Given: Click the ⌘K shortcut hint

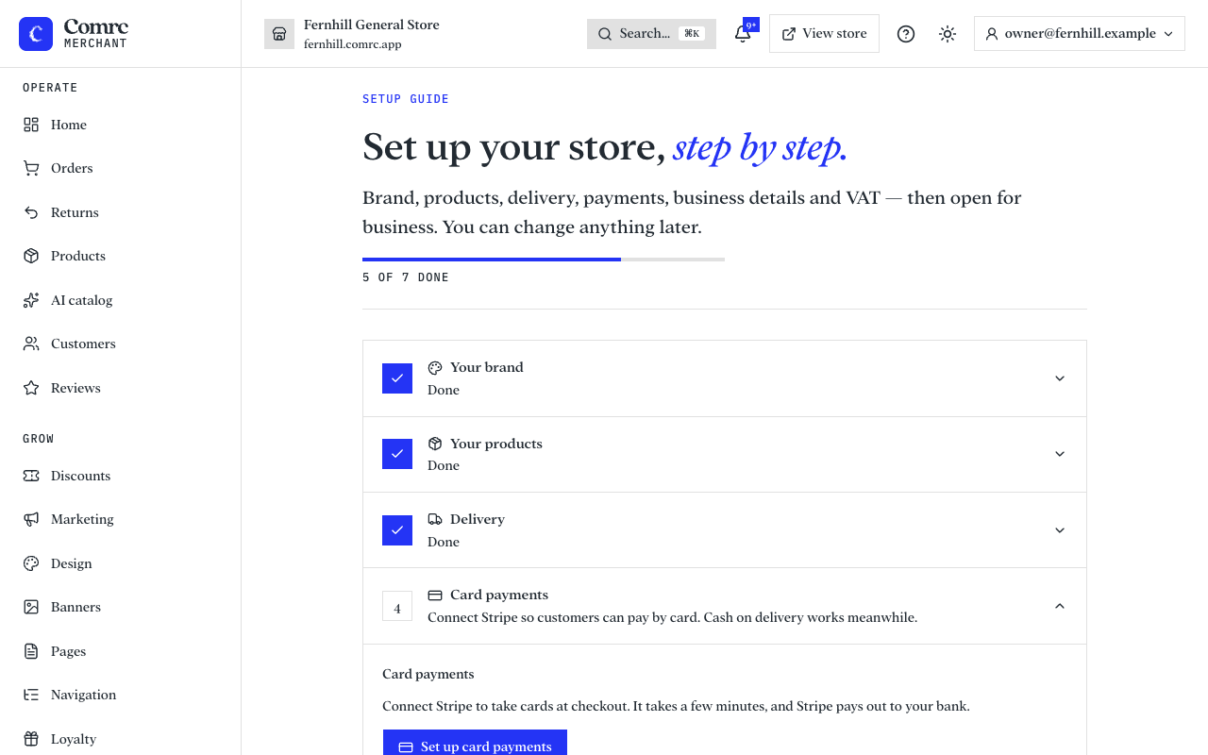Looking at the screenshot, I should point(692,34).
